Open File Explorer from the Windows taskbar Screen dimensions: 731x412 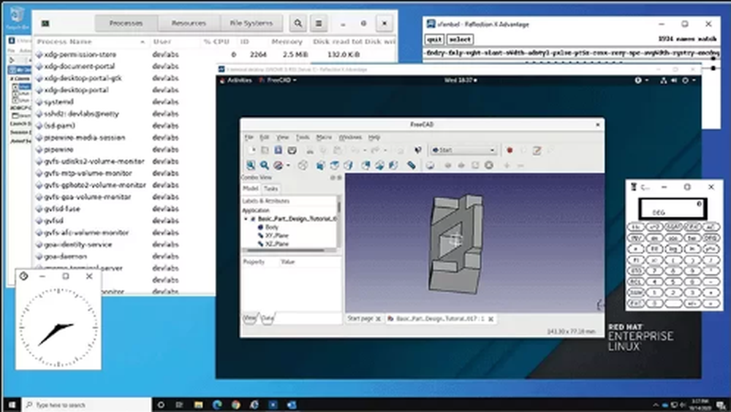pos(199,405)
